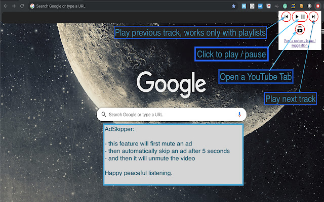Open the red 'T' extension icon
Viewport: 324px width, 202px height.
269,6
